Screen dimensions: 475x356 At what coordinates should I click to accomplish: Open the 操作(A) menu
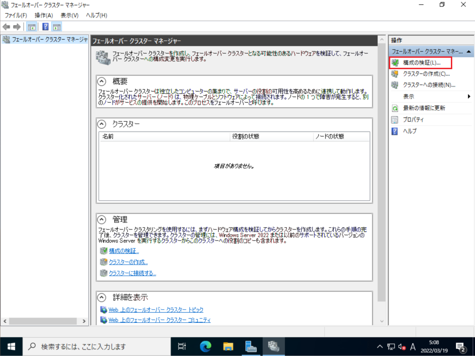[x=44, y=15]
